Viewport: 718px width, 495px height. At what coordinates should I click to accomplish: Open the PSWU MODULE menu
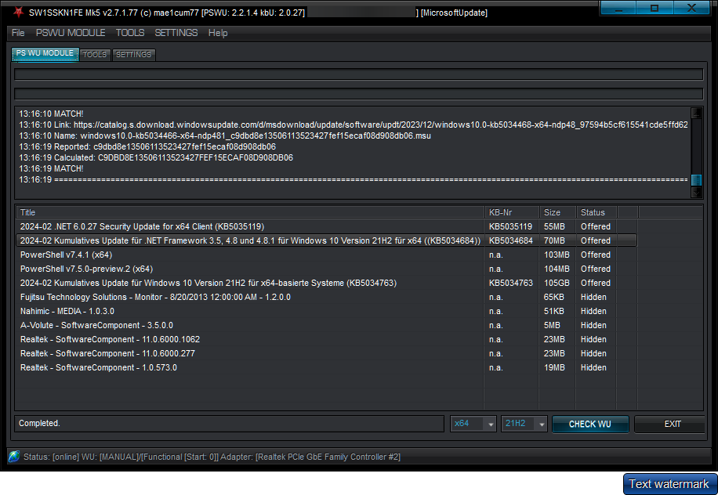[71, 33]
